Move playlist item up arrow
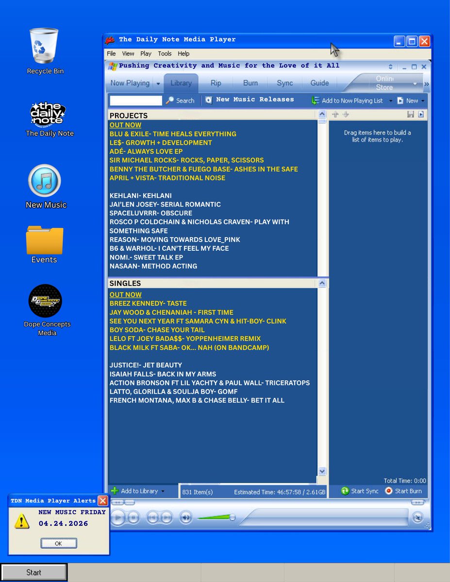 coord(335,114)
